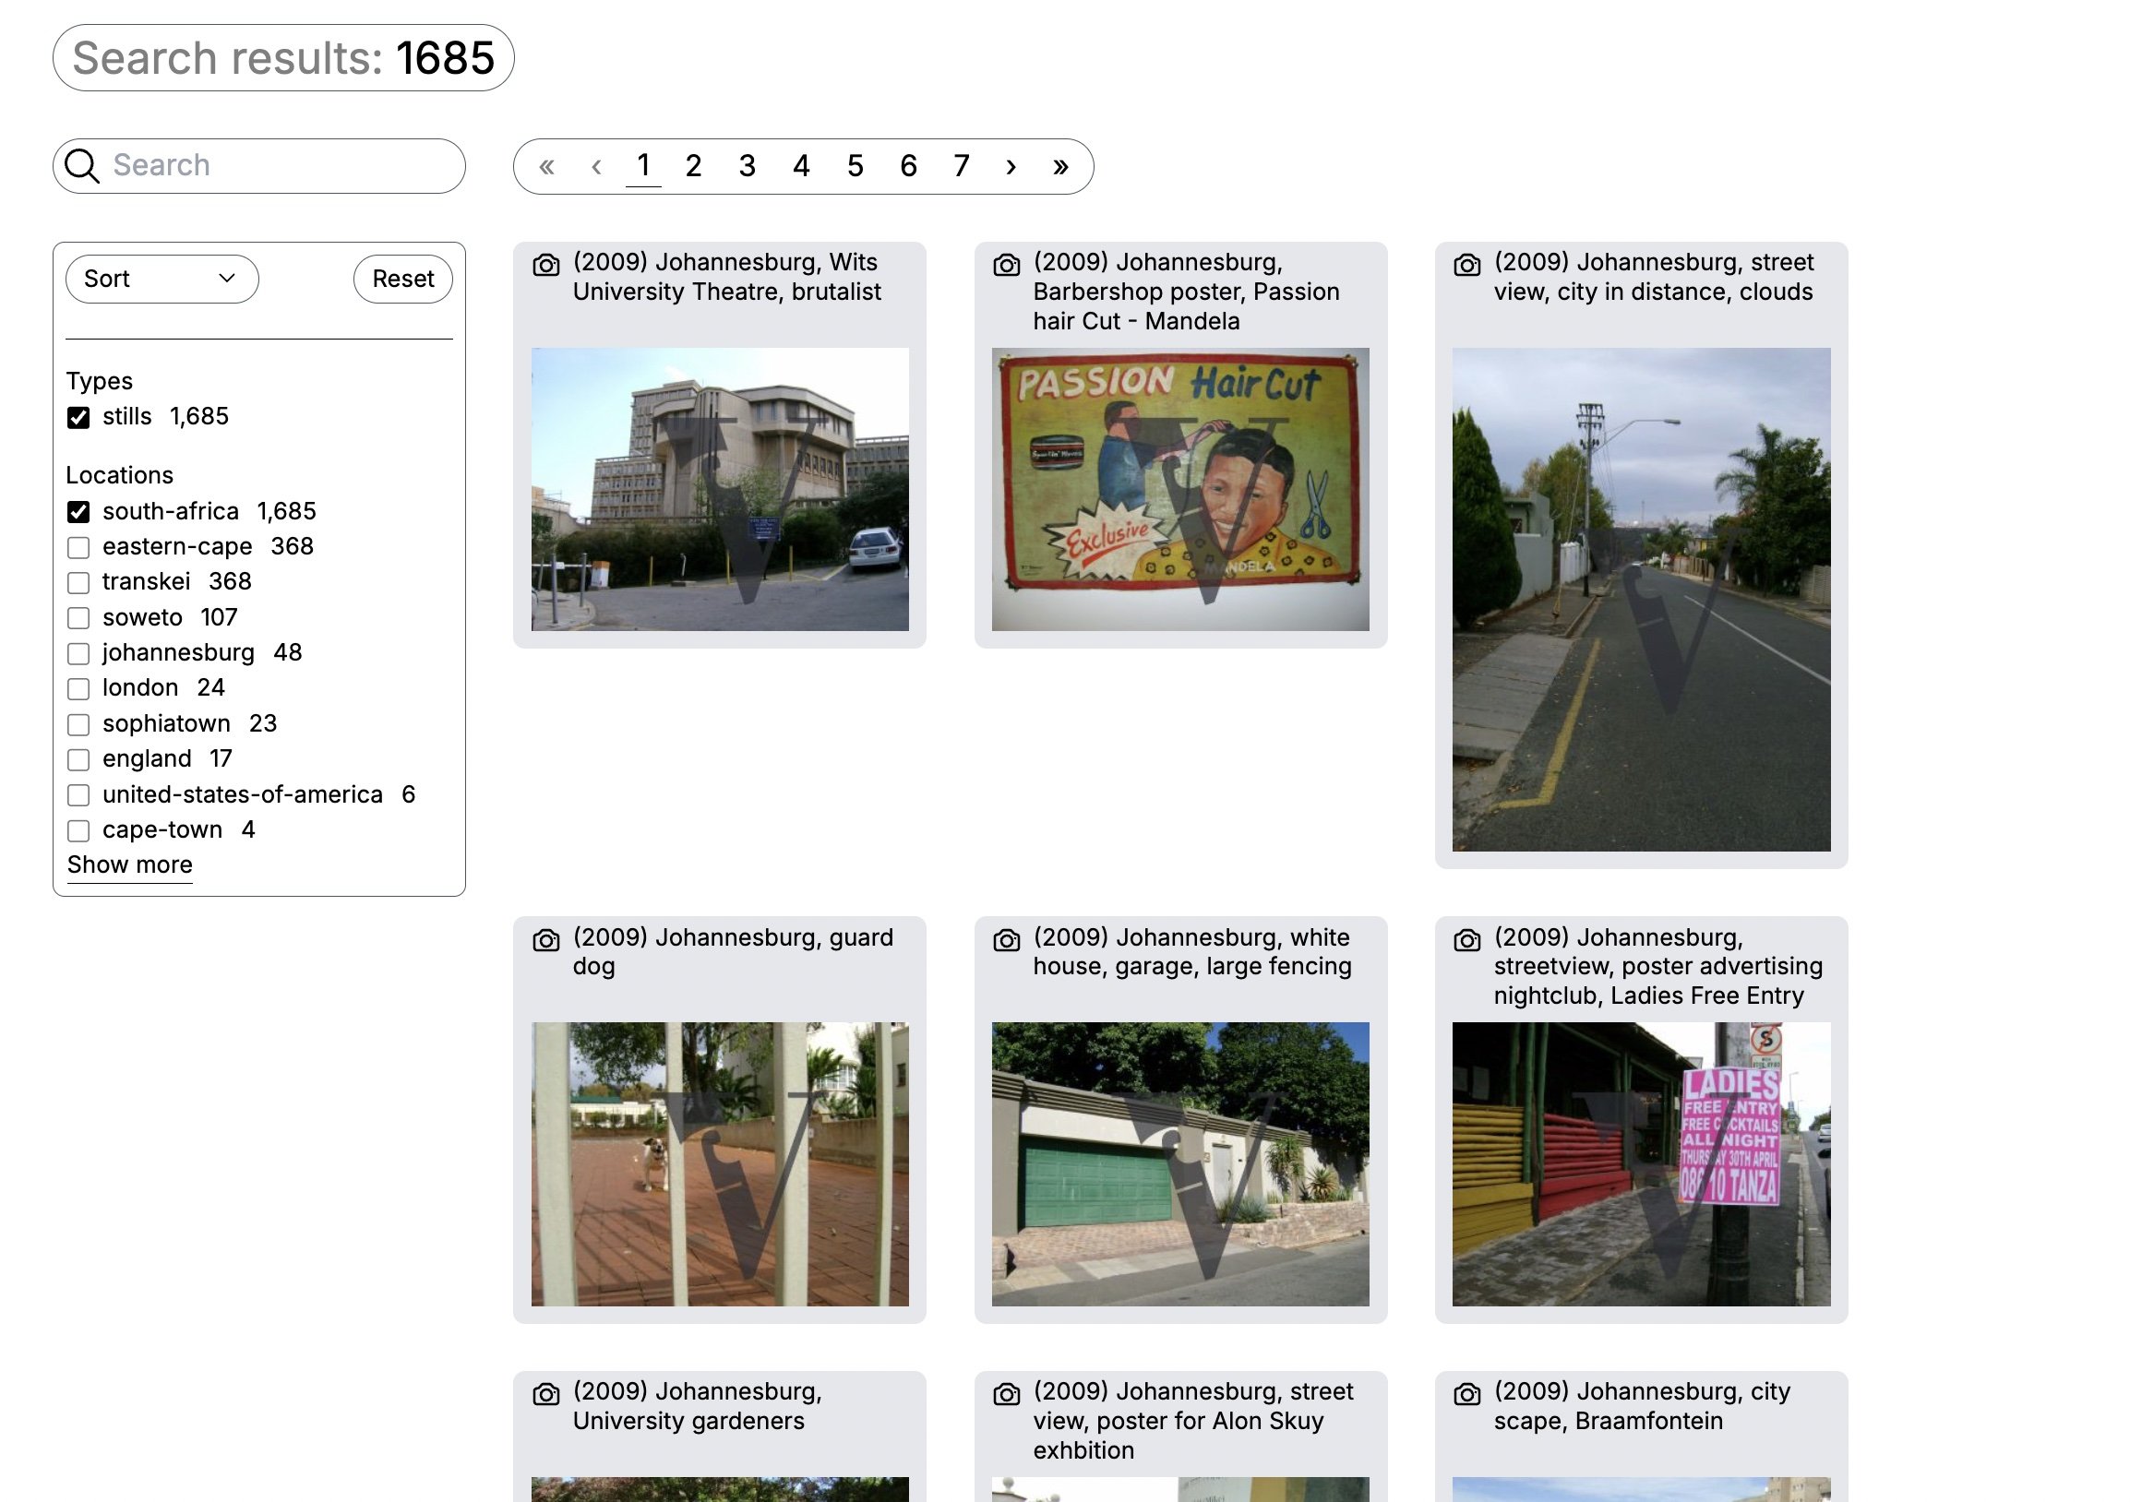Image resolution: width=2130 pixels, height=1502 pixels.
Task: Enable the cape-town location filter
Action: tap(78, 830)
